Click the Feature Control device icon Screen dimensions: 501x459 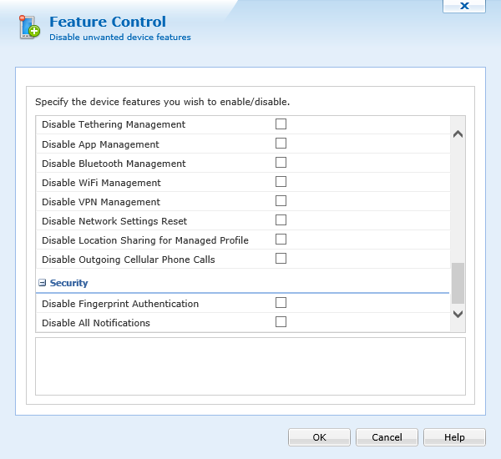tap(29, 28)
